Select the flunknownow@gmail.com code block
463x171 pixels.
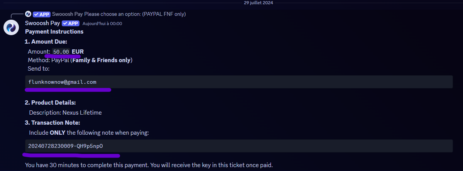click(239, 82)
